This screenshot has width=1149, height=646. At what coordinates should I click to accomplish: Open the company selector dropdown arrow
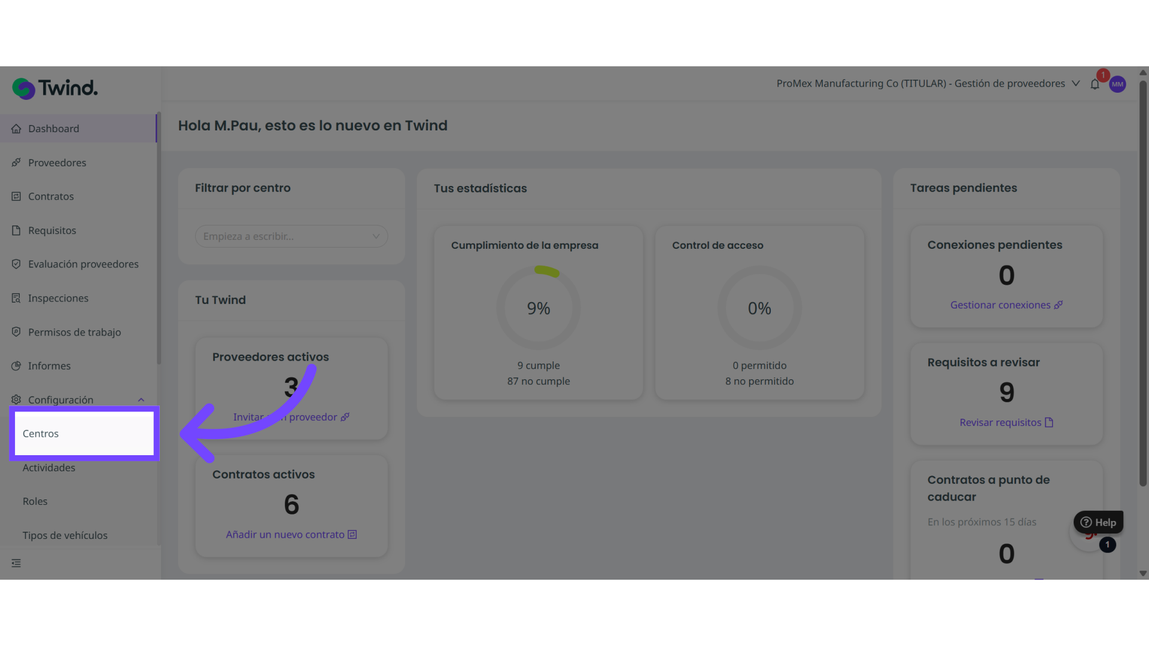coord(1075,84)
